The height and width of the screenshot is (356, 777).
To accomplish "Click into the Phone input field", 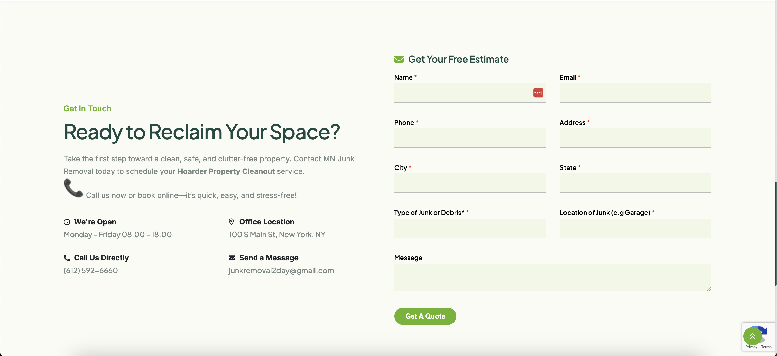I will 470,138.
